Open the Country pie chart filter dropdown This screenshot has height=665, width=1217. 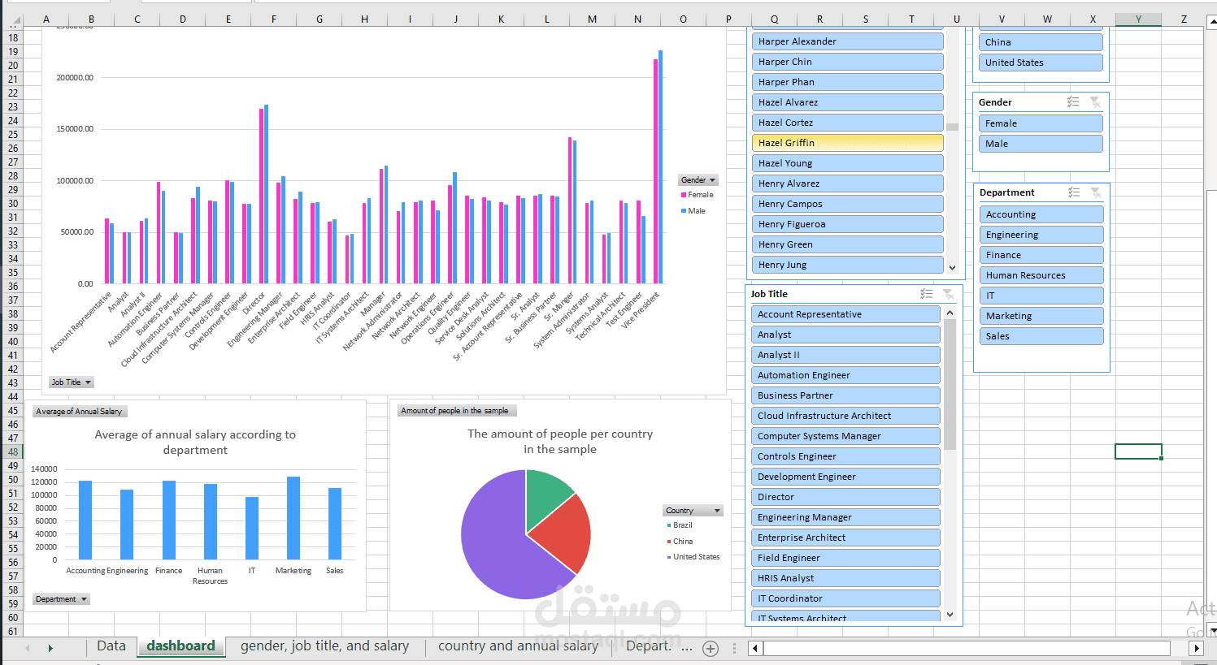click(x=693, y=511)
